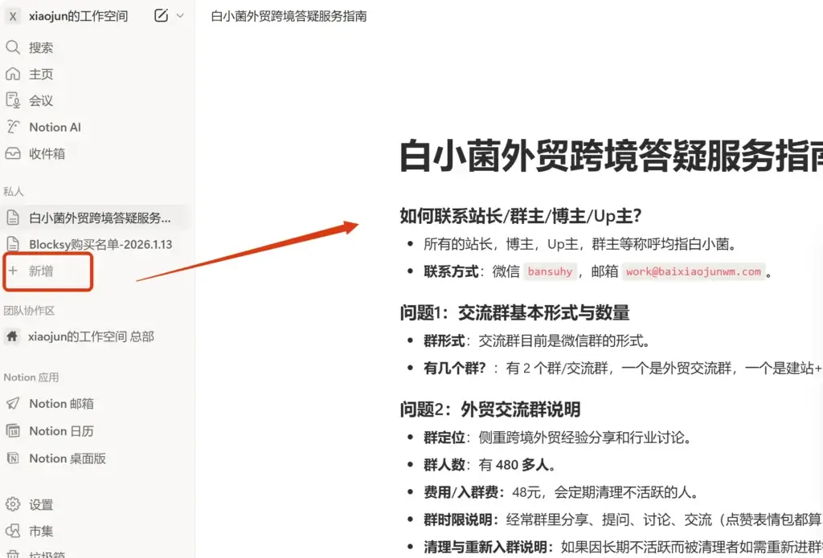Viewport: 823px width, 558px height.
Task: Open xiaojun的工作空间 总部 teamspace
Action: 90,336
